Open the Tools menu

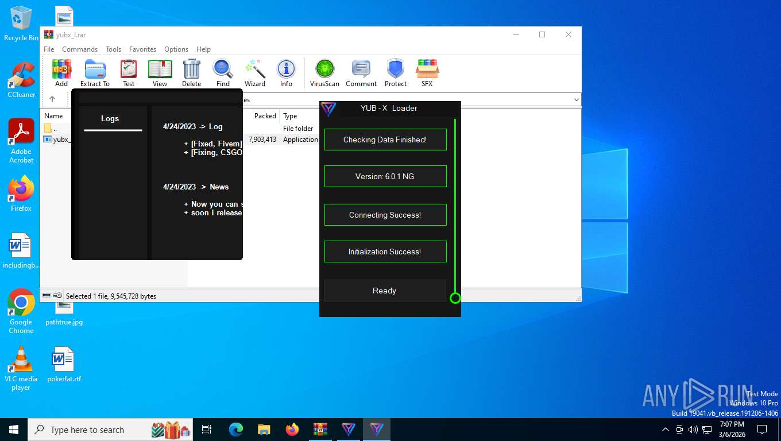[113, 49]
